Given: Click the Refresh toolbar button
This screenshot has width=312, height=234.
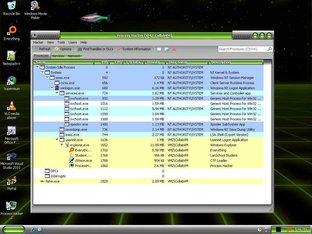Looking at the screenshot, I should tap(42, 49).
